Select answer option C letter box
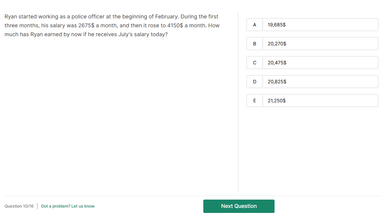The image size is (382, 215). coord(255,63)
